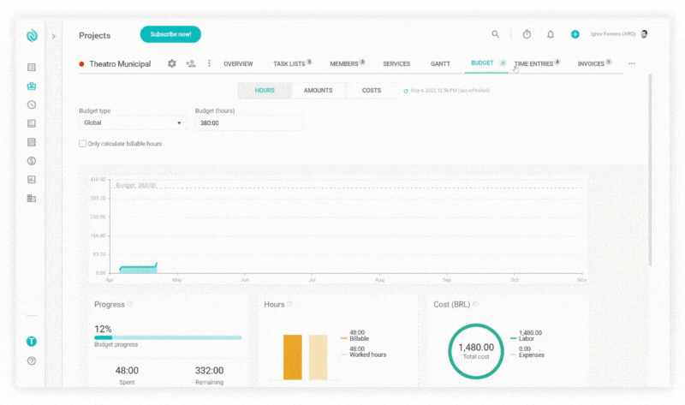The height and width of the screenshot is (405, 685).
Task: Open the search magnifier icon
Action: coord(495,34)
